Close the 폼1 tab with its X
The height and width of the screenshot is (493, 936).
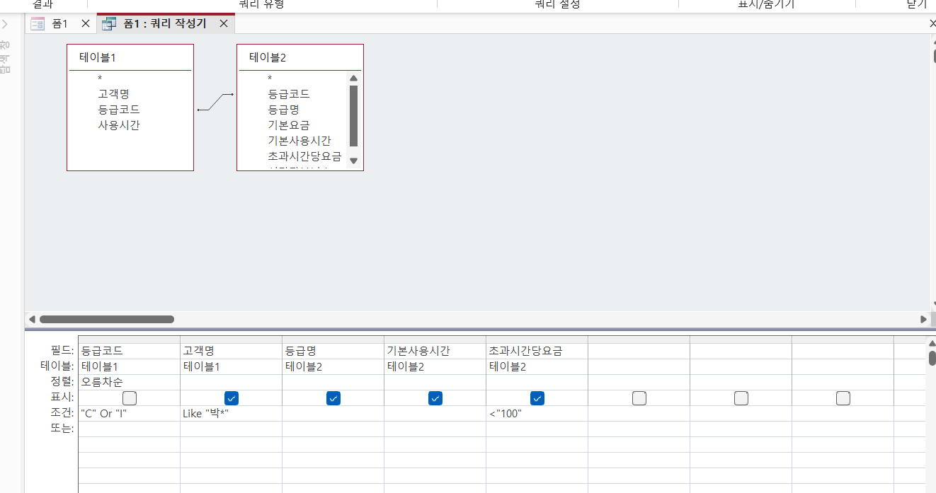(x=86, y=23)
